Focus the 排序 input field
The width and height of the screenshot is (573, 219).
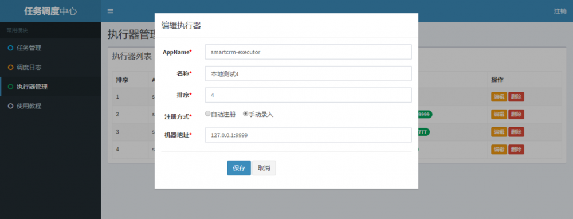[308, 95]
